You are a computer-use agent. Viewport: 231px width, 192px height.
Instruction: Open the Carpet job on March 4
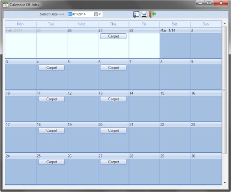pyautogui.click(x=51, y=67)
